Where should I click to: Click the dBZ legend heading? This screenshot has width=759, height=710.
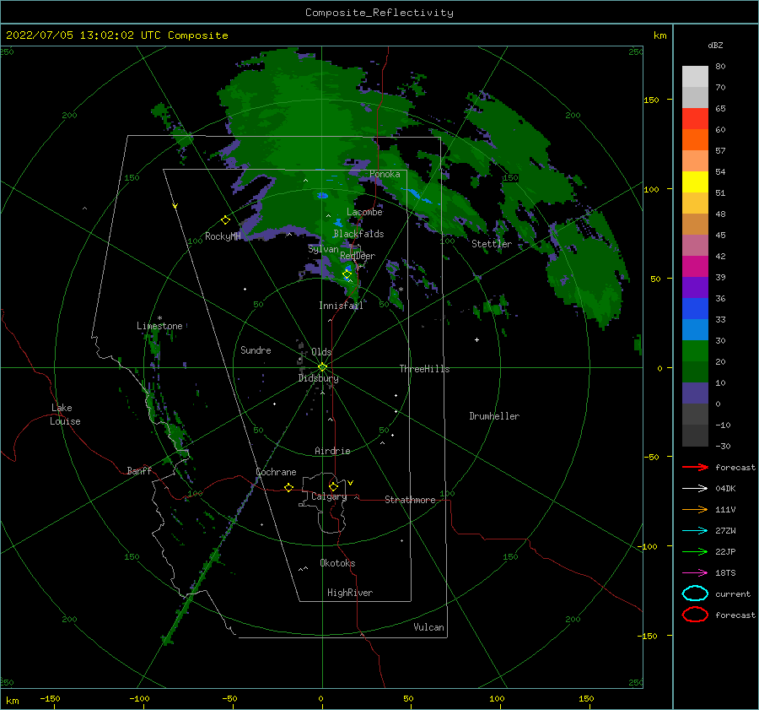click(715, 46)
